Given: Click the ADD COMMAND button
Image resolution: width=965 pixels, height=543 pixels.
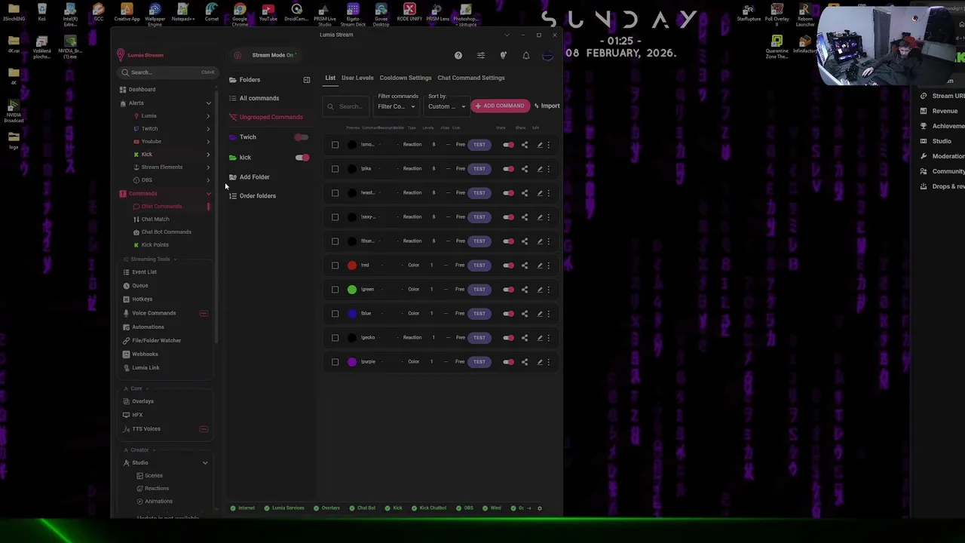Looking at the screenshot, I should 499,106.
